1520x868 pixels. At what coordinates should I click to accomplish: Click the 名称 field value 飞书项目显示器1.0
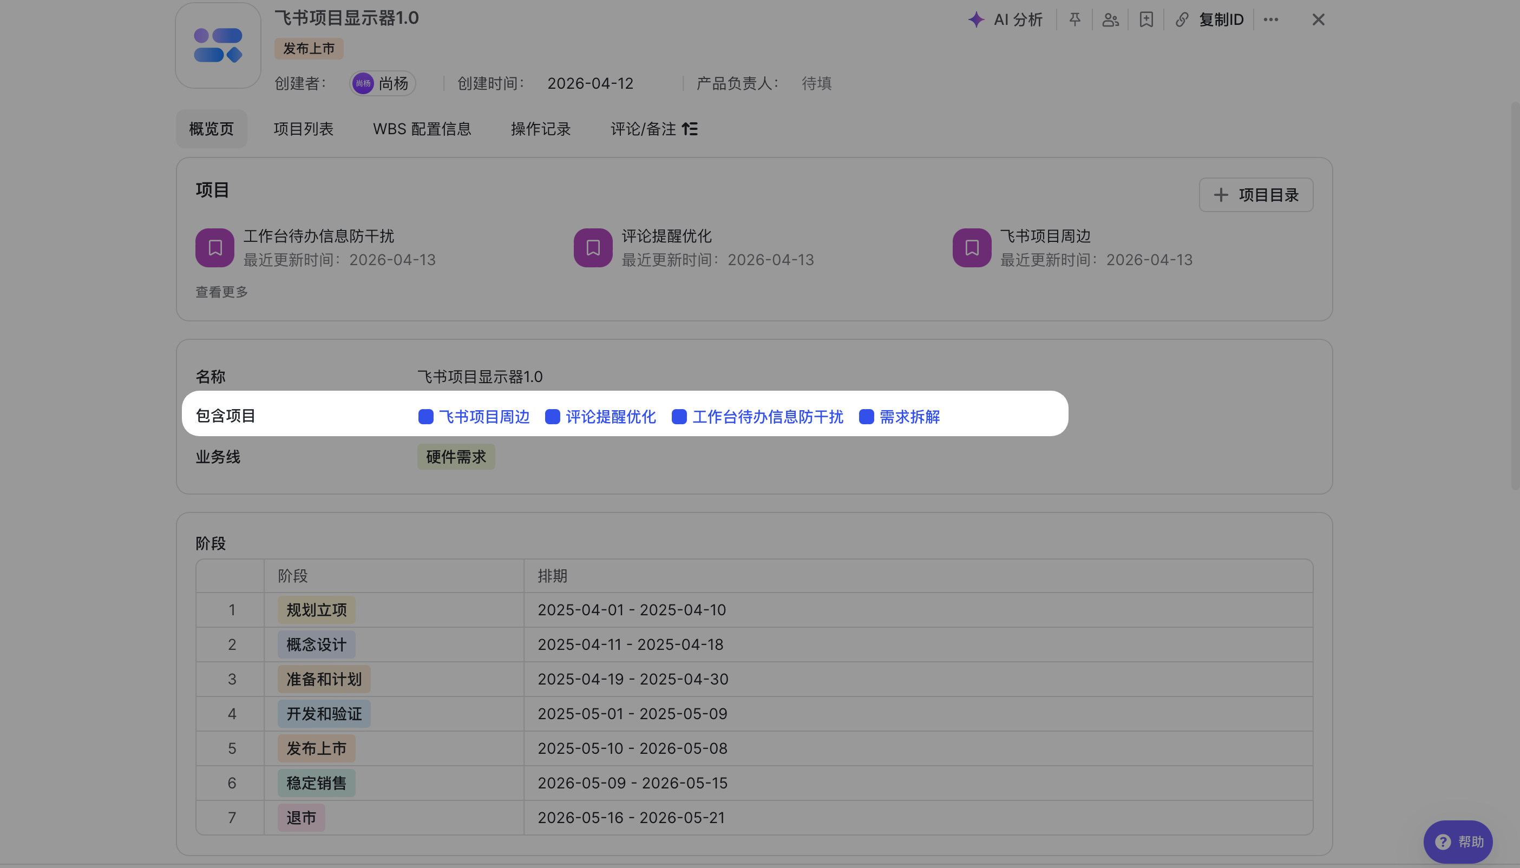(x=480, y=377)
